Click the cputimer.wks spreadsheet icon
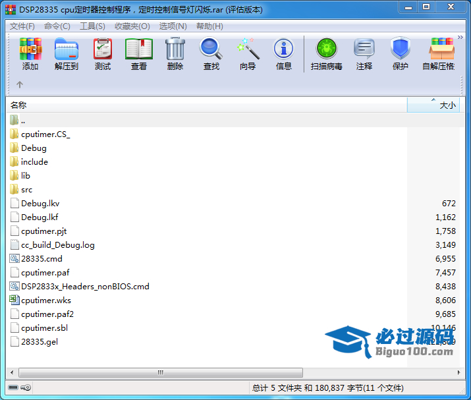Viewport: 471px width, 400px height. coord(14,300)
